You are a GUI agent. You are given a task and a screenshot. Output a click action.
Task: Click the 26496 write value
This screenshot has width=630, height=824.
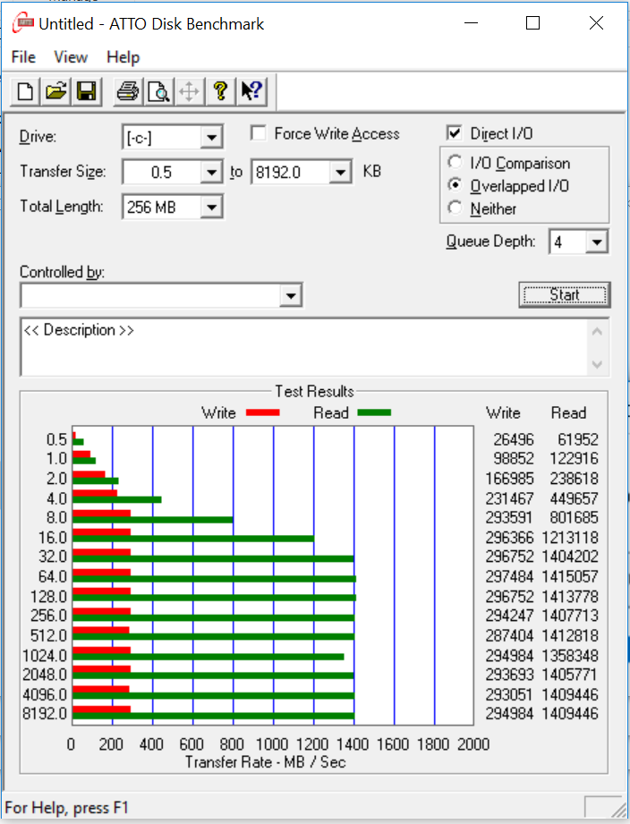coord(514,439)
